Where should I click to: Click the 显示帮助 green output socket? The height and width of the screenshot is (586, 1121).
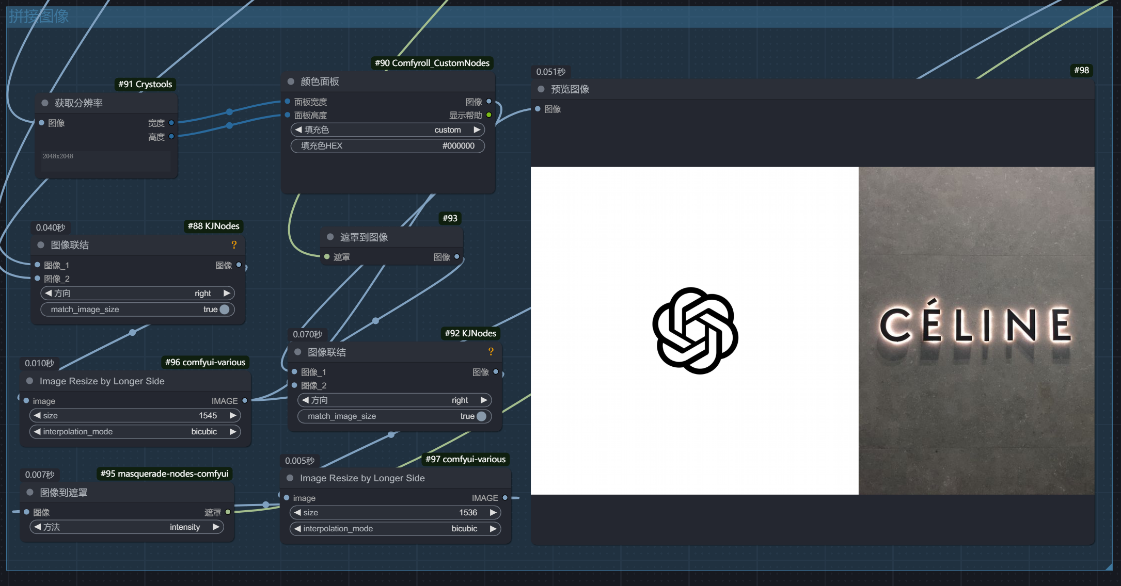pyautogui.click(x=489, y=115)
